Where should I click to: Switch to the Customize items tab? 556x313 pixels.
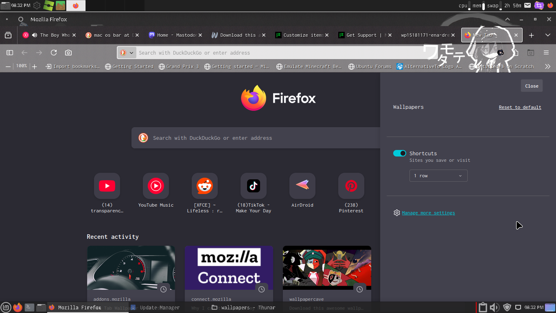[x=301, y=35]
